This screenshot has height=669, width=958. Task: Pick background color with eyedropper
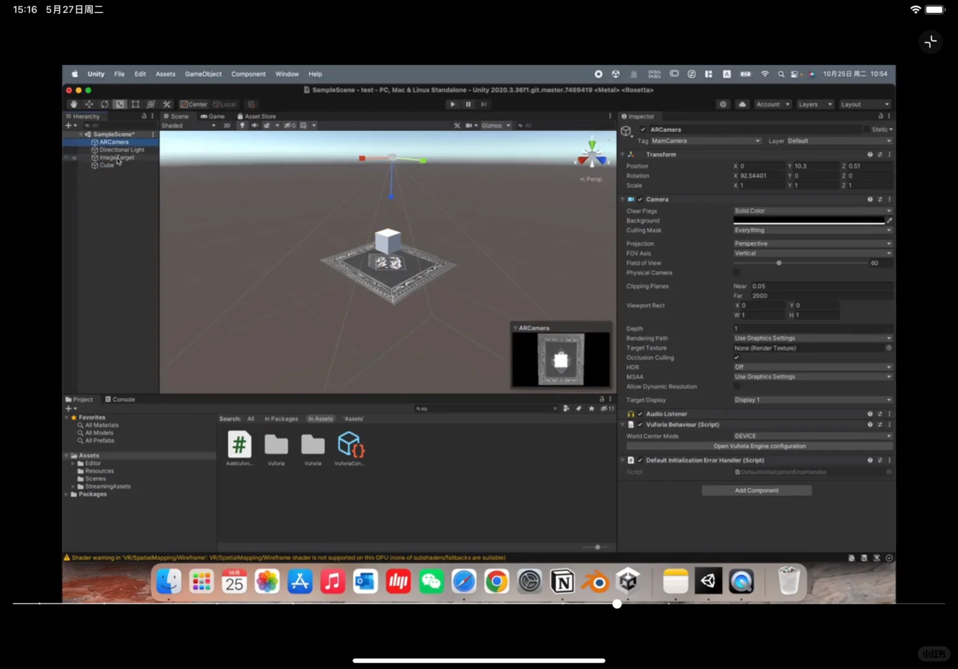click(889, 221)
